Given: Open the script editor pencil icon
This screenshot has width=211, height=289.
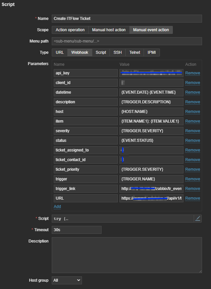Looking at the screenshot, I should (x=198, y=219).
